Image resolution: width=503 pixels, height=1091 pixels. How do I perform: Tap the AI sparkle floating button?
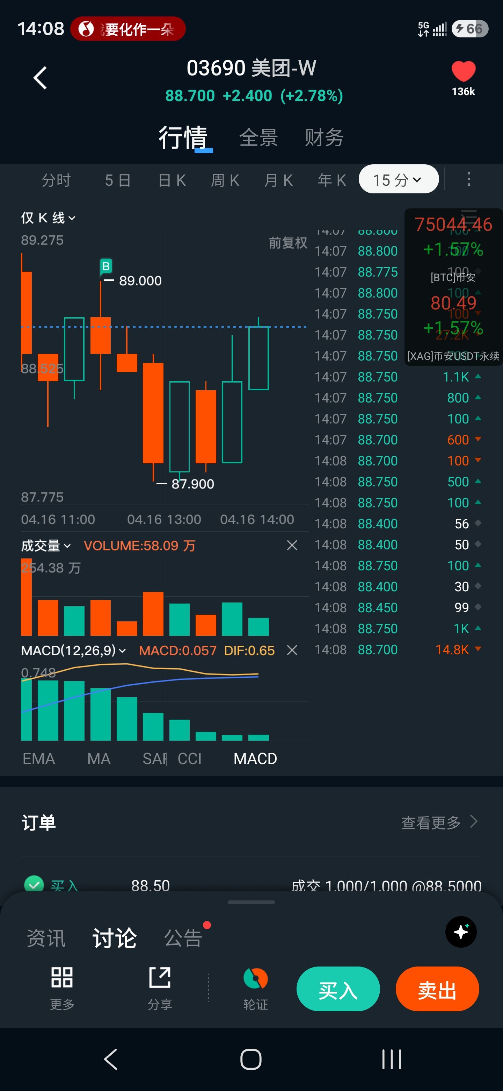point(461,932)
